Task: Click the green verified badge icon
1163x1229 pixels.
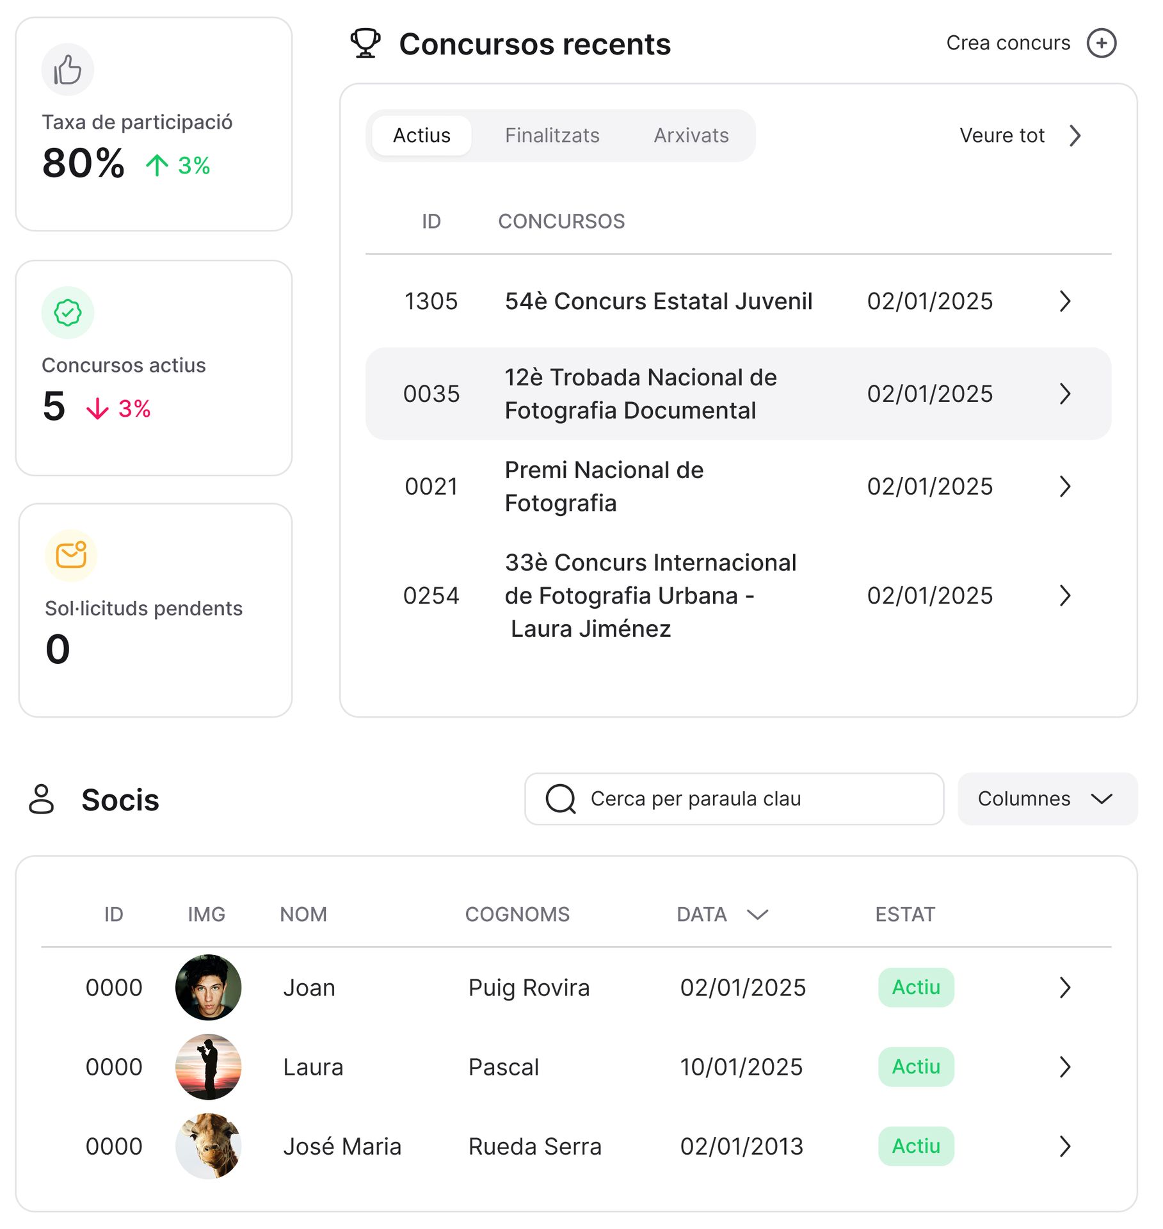Action: (67, 312)
